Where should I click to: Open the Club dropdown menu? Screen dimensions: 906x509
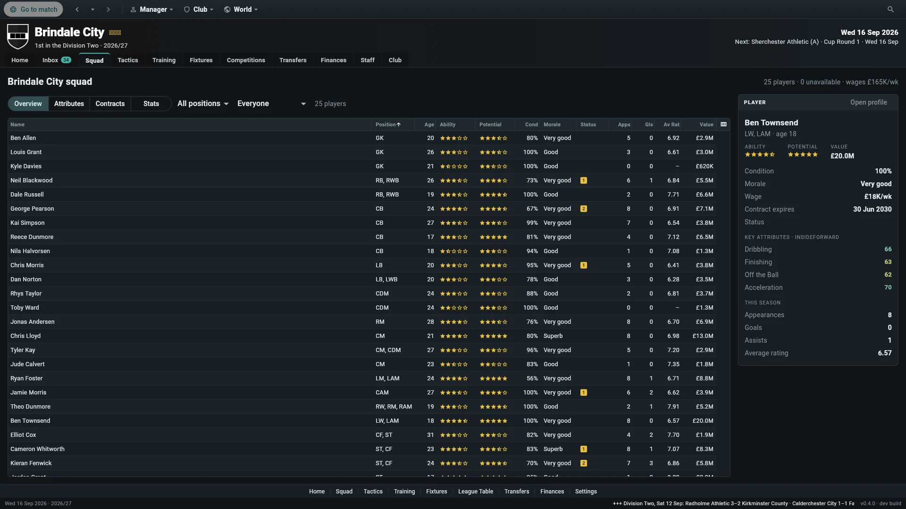tap(199, 9)
